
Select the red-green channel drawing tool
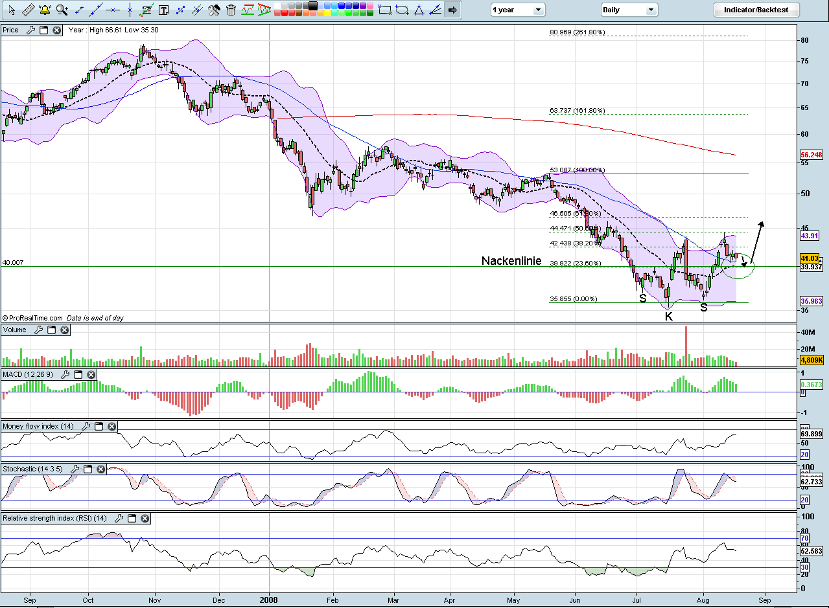[248, 10]
